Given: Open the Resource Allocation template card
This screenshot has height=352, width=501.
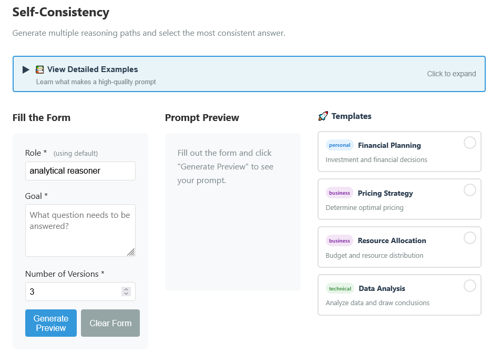Looking at the screenshot, I should (x=400, y=247).
